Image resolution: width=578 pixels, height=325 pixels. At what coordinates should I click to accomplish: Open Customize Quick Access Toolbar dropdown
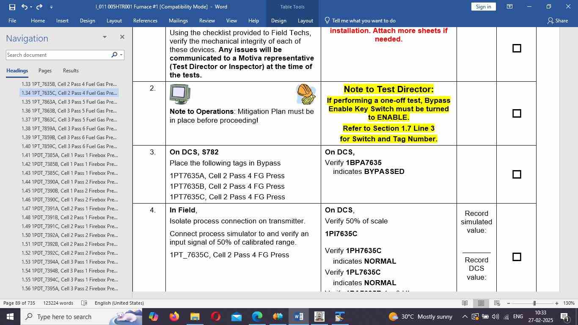tap(51, 7)
